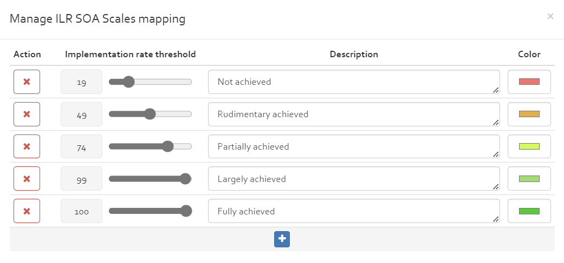Delete the Not achieved scale row
This screenshot has height=263, width=564.
[x=27, y=82]
